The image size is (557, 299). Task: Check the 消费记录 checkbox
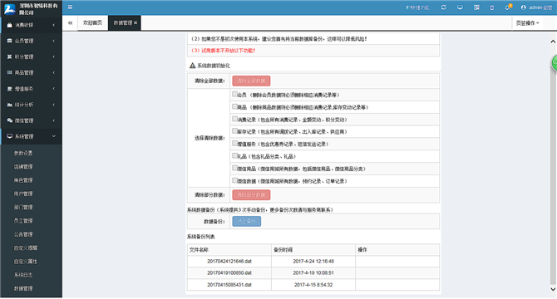coord(234,119)
